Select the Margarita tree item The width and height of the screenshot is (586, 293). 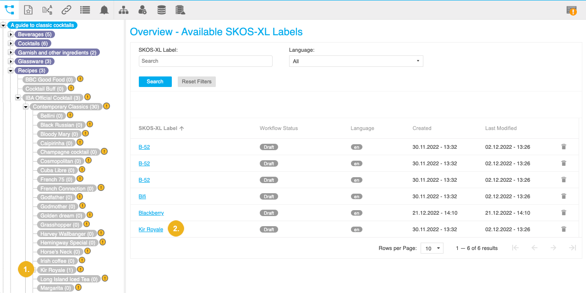tap(55, 288)
